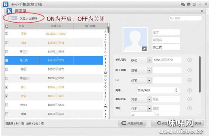Viewport: 210px width, 137px height.
Task: Check the contact with number ending 5170
Action: (x=7, y=69)
